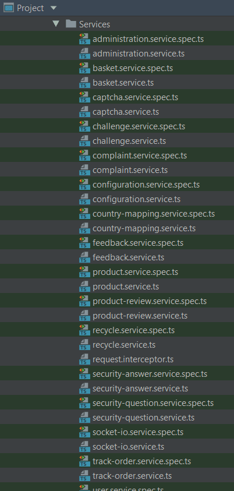Select basket.service.ts file name
This screenshot has height=491, width=234.
coord(123,83)
